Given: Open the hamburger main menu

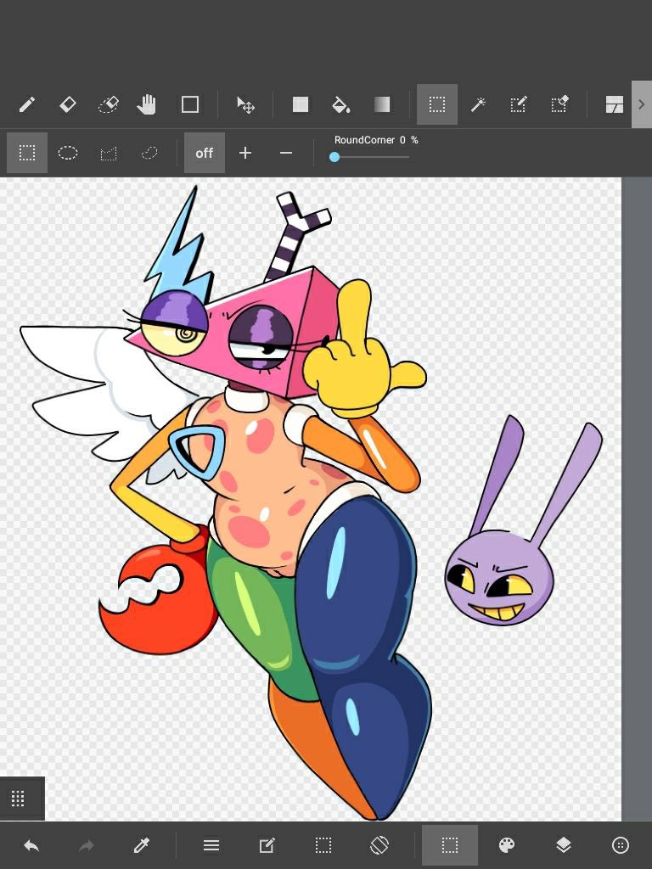Looking at the screenshot, I should (211, 845).
